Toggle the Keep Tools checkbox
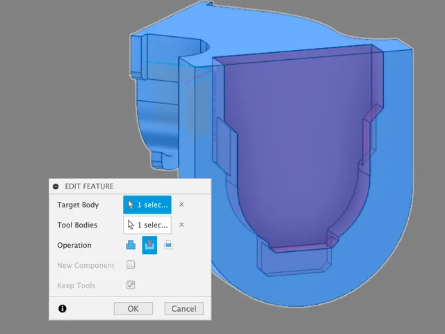The image size is (445, 334). tap(131, 285)
